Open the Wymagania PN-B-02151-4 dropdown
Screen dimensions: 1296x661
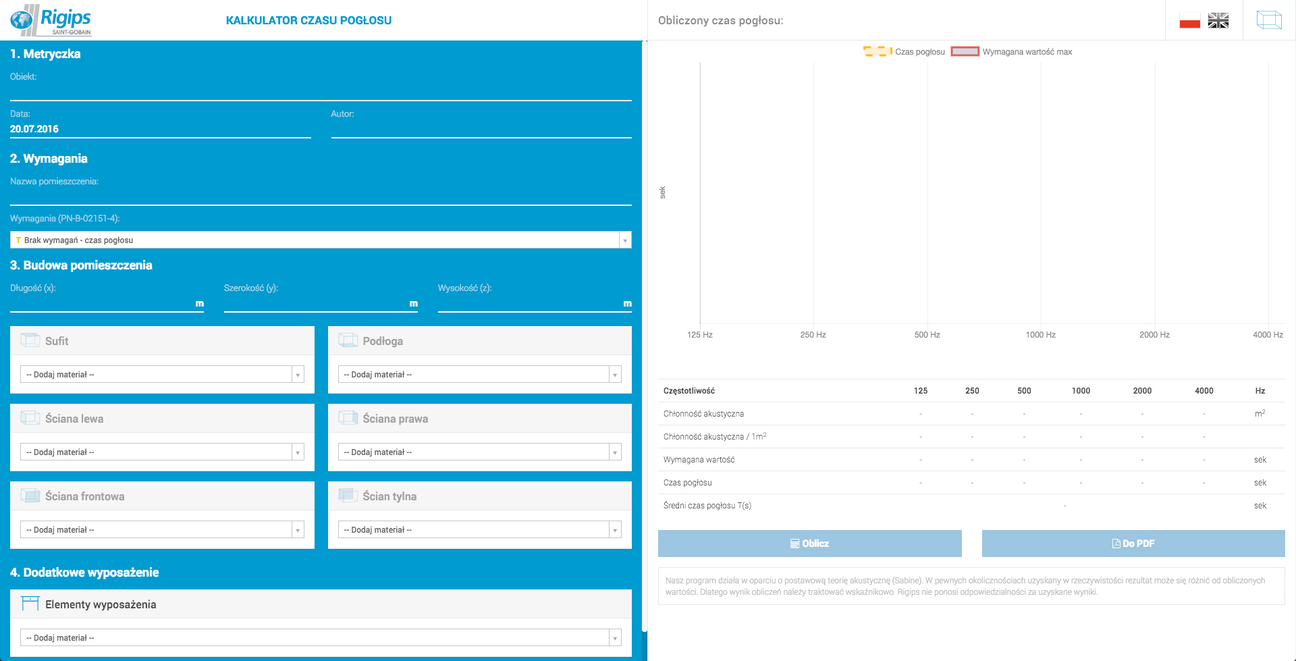click(321, 240)
